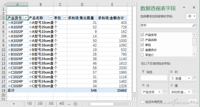Viewport: 200px width, 107px height.
Task: Click the worksheet vertical scrollbar down arrow
Action: [x=134, y=99]
